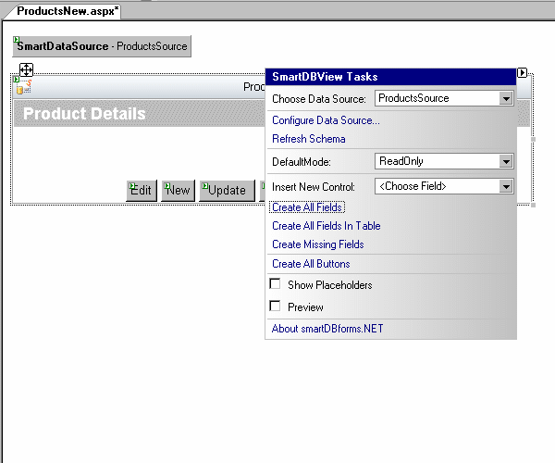Open the Choose Data Source dropdown
Image resolution: width=555 pixels, height=463 pixels.
point(506,98)
